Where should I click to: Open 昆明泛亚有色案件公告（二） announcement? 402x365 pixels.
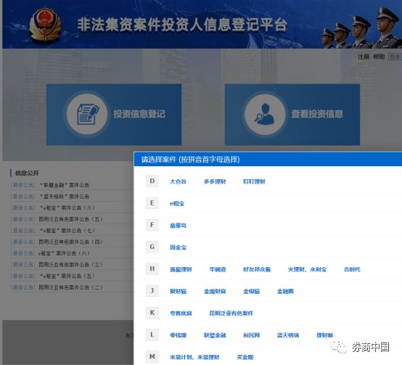coord(71,287)
